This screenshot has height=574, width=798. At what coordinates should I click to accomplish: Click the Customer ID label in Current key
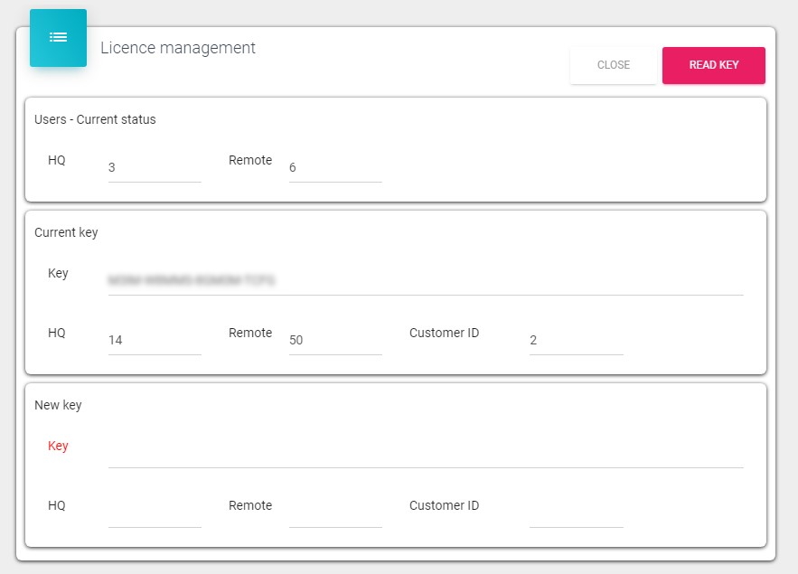click(x=444, y=333)
